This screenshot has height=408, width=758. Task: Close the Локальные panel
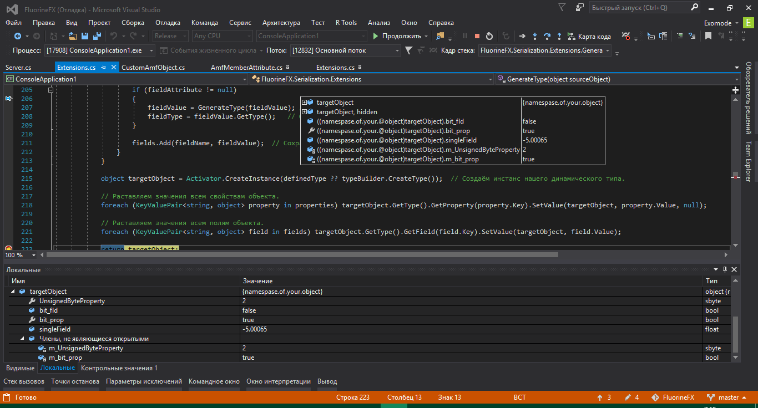click(734, 269)
